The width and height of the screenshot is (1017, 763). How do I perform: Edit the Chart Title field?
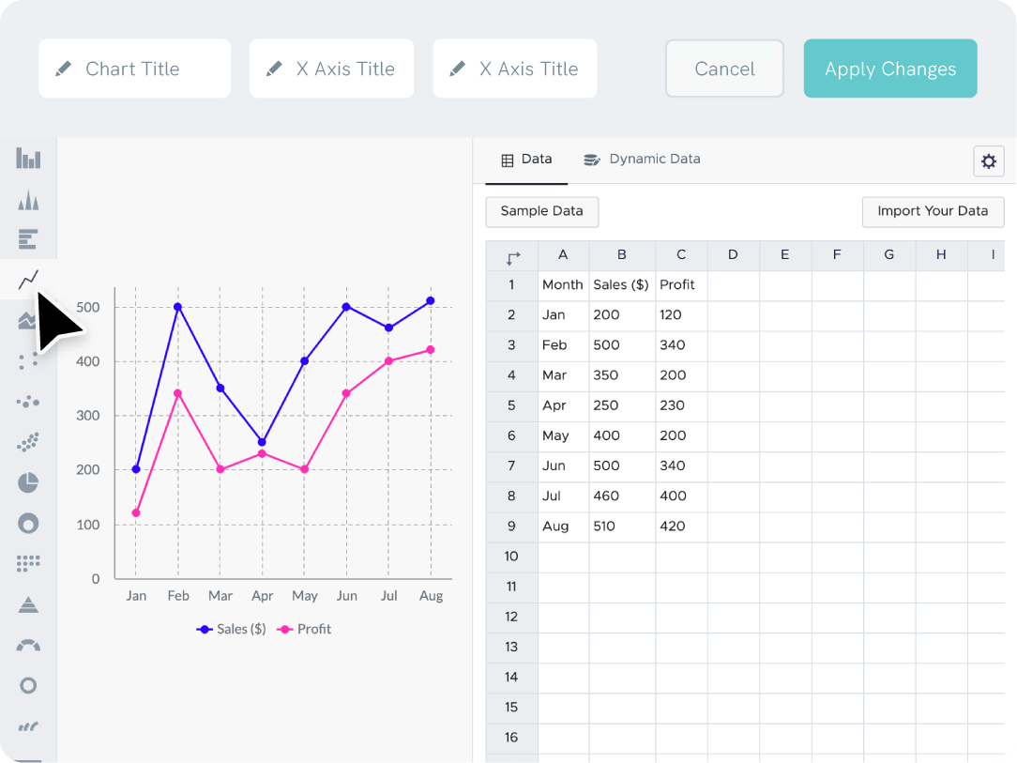tap(135, 69)
